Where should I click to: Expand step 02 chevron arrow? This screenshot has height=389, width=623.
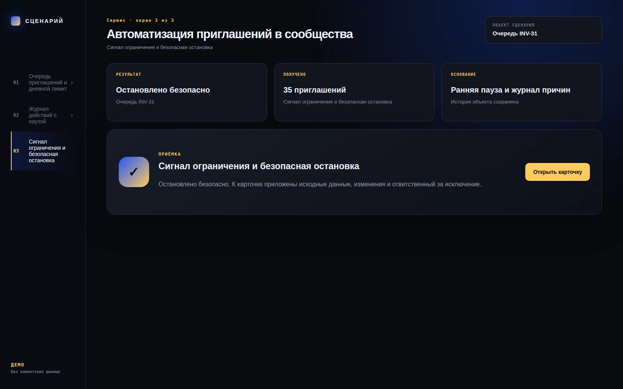pos(72,115)
